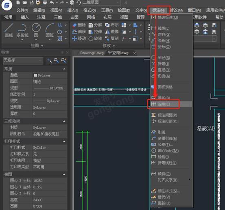Viewport: 225px width, 210px height.
Task: Select the 圆 circle drawing tool
Action: [36, 31]
